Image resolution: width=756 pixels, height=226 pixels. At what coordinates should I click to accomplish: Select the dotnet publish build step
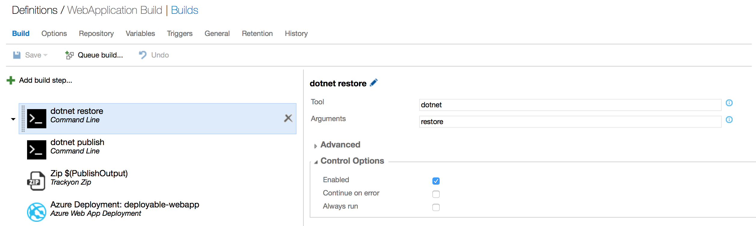[x=158, y=150]
